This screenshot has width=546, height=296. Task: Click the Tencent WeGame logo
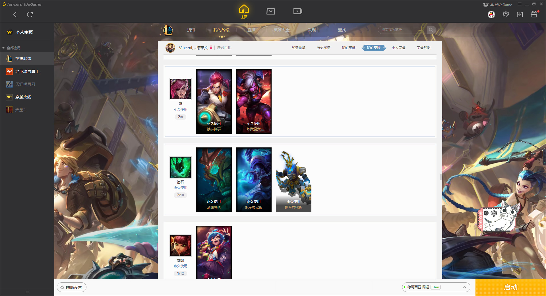coord(22,4)
